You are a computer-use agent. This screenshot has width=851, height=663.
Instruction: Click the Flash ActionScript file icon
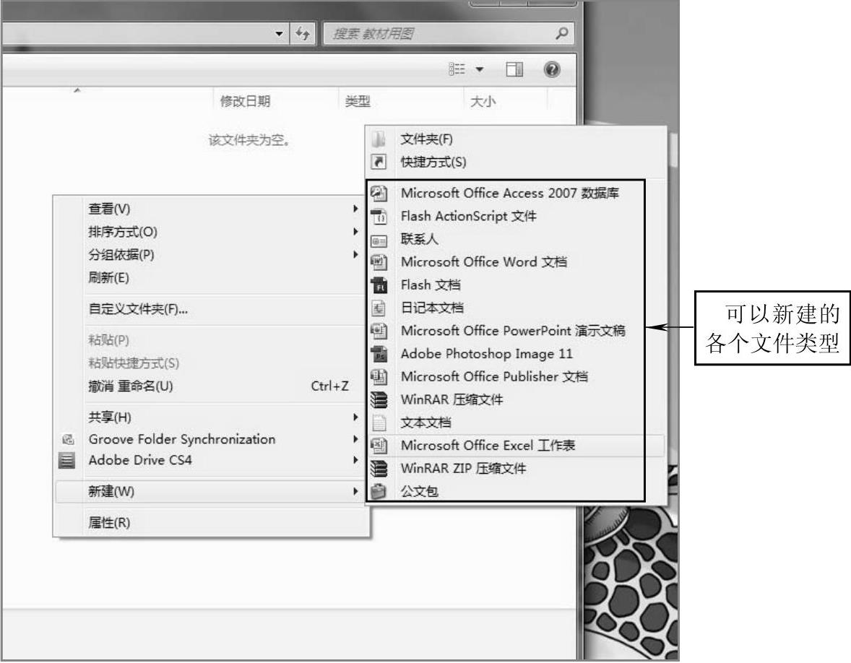(379, 216)
